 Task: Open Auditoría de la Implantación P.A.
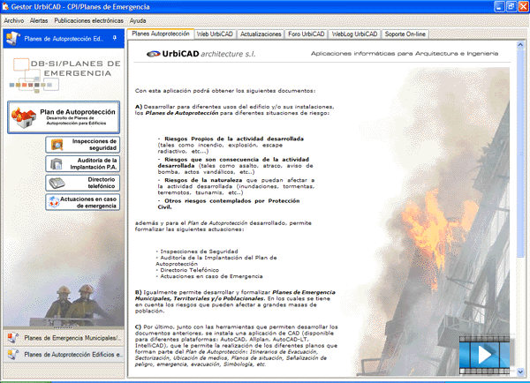click(83, 164)
